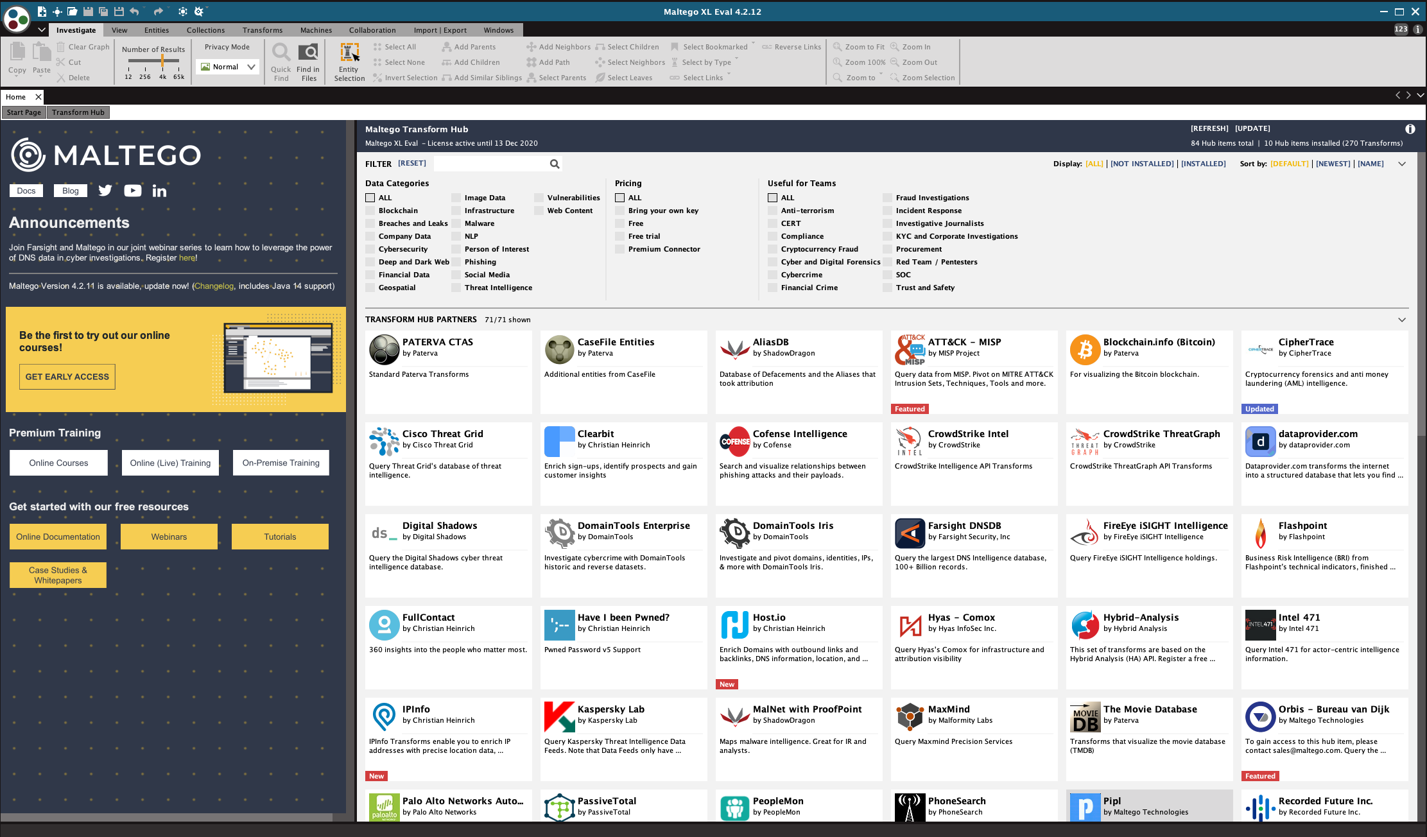Enable the Malware category filter
The width and height of the screenshot is (1427, 837).
(456, 223)
